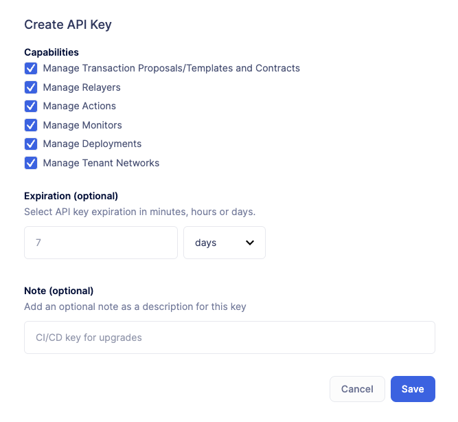
Task: Toggle the Manage Deployments checkbox
Action: [x=30, y=144]
